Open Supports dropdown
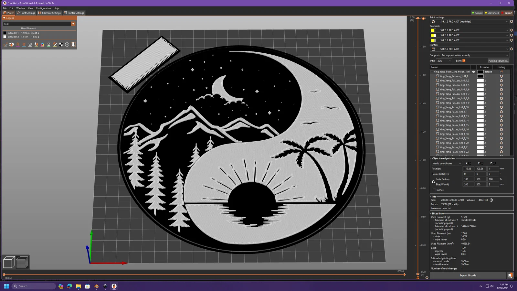This screenshot has height=291, width=517. point(475,55)
